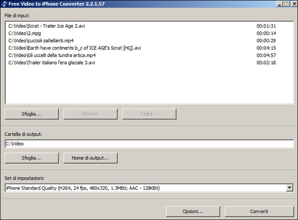The height and width of the screenshot is (220, 298).
Task: Select Trailer italiano l'era glaciale 3.avi
Action: tap(51, 63)
